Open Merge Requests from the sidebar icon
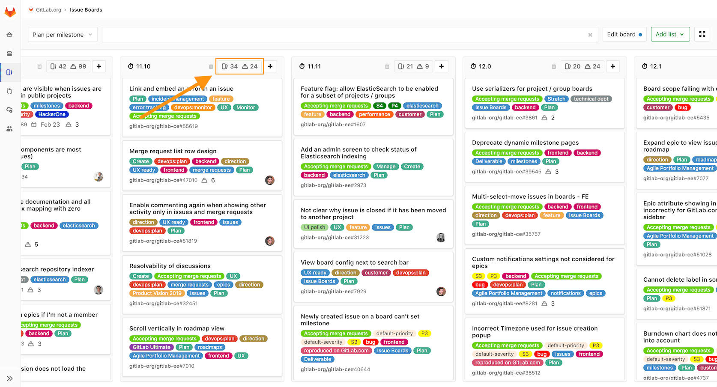This screenshot has height=387, width=717. [x=9, y=91]
